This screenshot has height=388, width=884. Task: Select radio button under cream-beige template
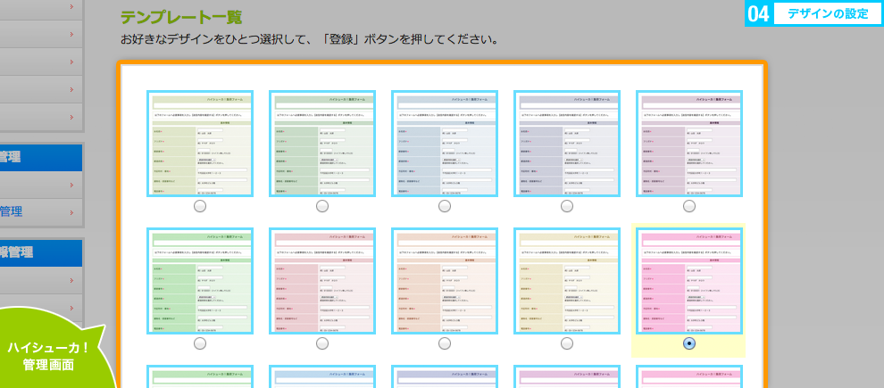567,343
